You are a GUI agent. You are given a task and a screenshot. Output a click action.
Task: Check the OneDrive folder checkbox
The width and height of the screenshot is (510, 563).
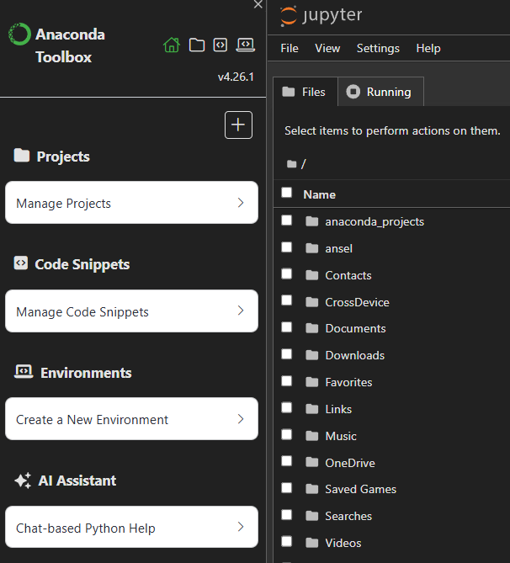pyautogui.click(x=287, y=461)
